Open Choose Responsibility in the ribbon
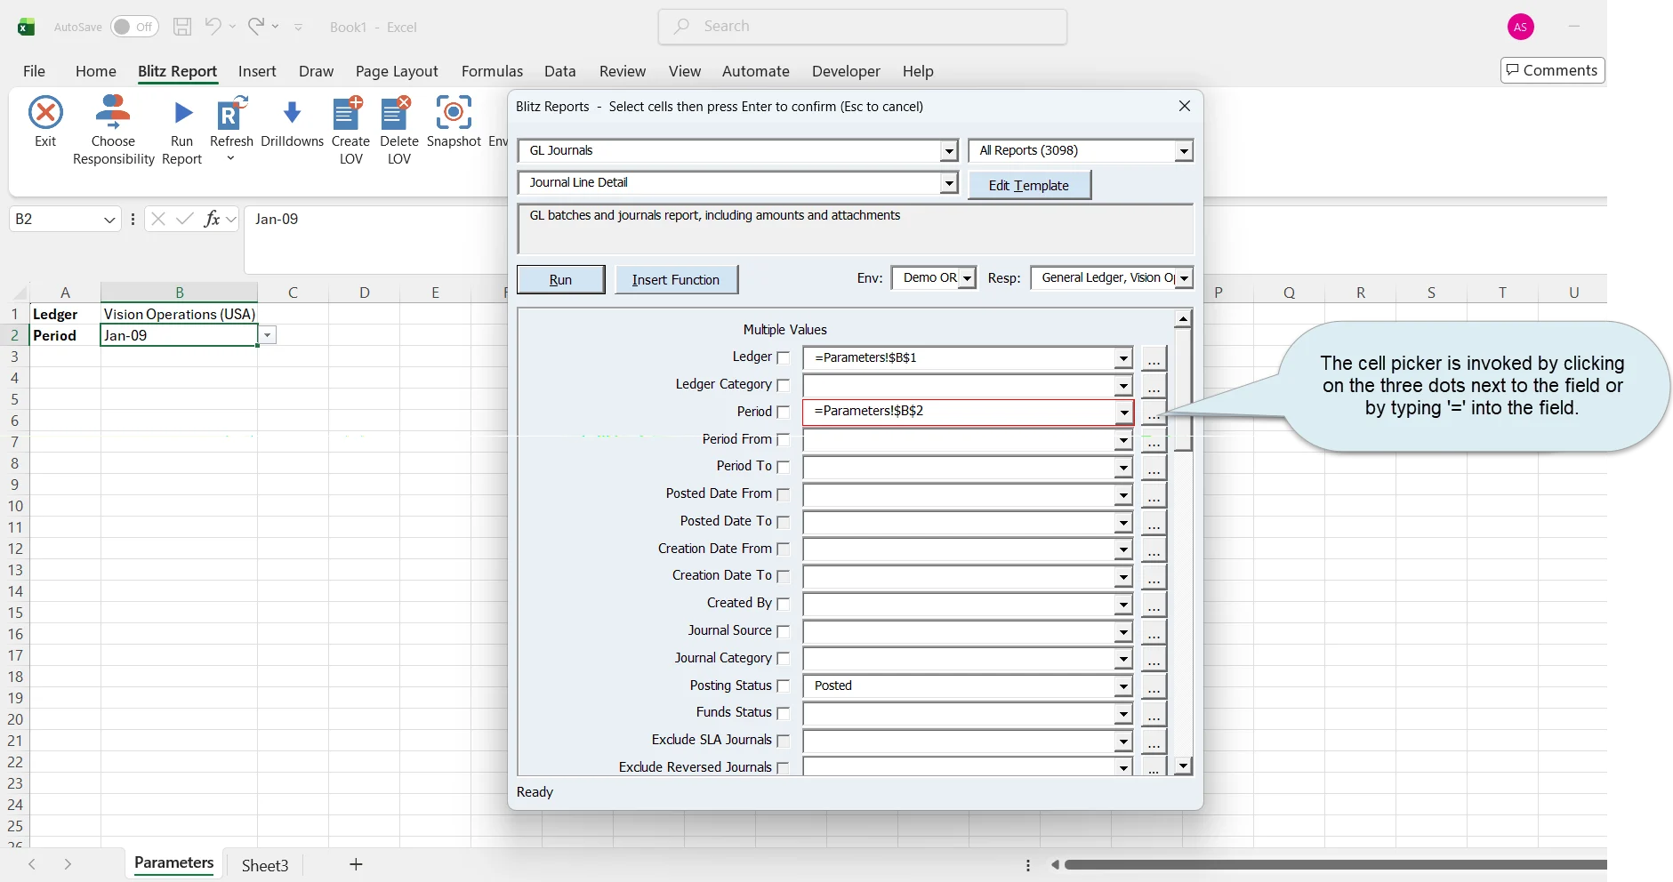This screenshot has width=1673, height=882. click(113, 130)
